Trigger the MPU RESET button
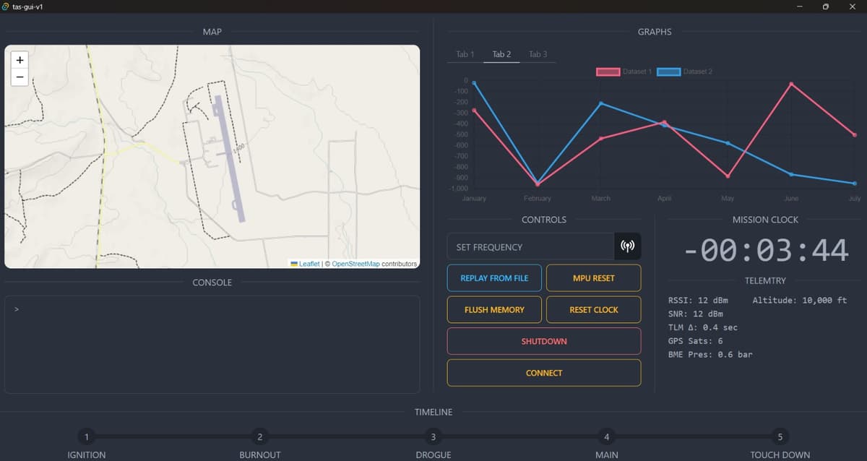Image resolution: width=867 pixels, height=461 pixels. (593, 278)
